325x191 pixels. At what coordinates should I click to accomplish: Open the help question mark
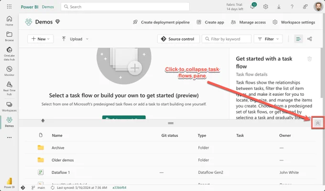point(292,7)
